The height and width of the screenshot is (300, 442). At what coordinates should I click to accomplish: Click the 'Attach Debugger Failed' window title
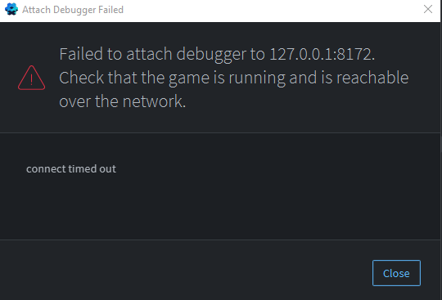tap(73, 10)
